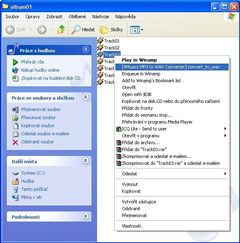Expand the Podrobnosti panel
240x243 pixels.
86,216
